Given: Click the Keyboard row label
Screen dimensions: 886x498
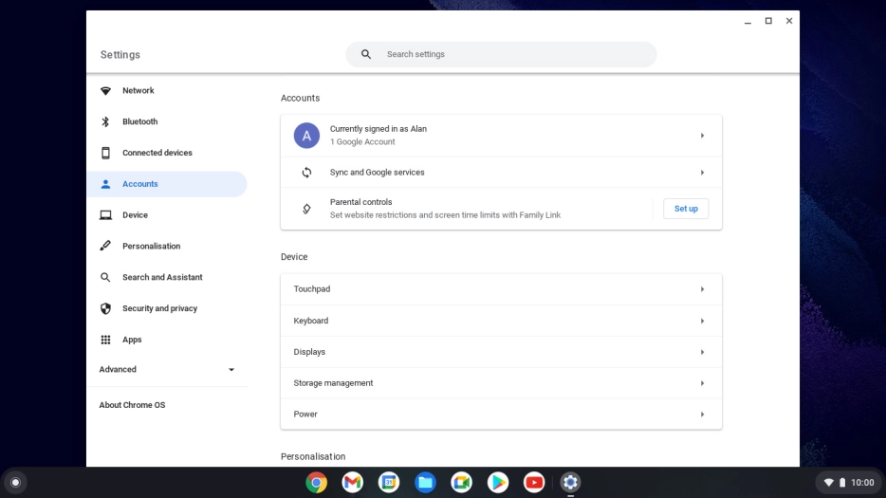Looking at the screenshot, I should coord(311,321).
